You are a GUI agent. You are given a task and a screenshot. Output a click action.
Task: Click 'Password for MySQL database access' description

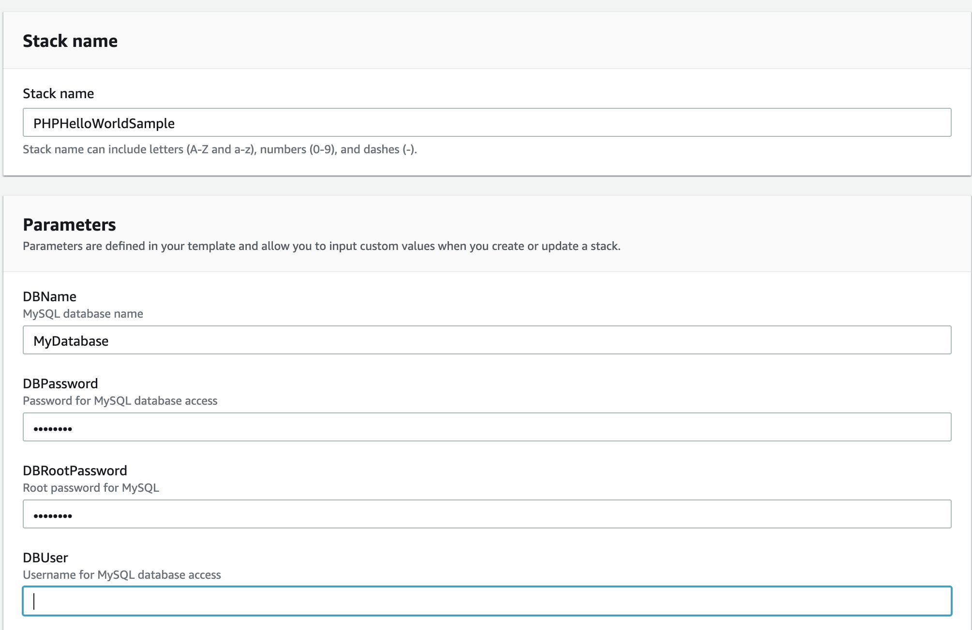click(120, 401)
